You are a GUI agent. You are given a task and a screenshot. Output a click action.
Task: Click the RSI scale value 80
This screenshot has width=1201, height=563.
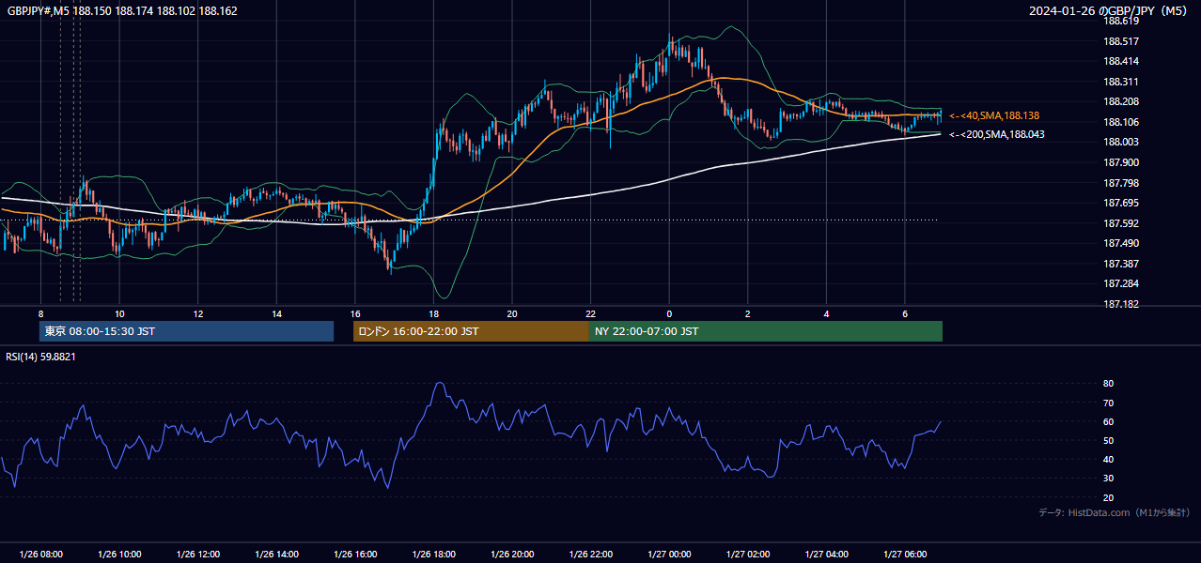[x=1108, y=384]
